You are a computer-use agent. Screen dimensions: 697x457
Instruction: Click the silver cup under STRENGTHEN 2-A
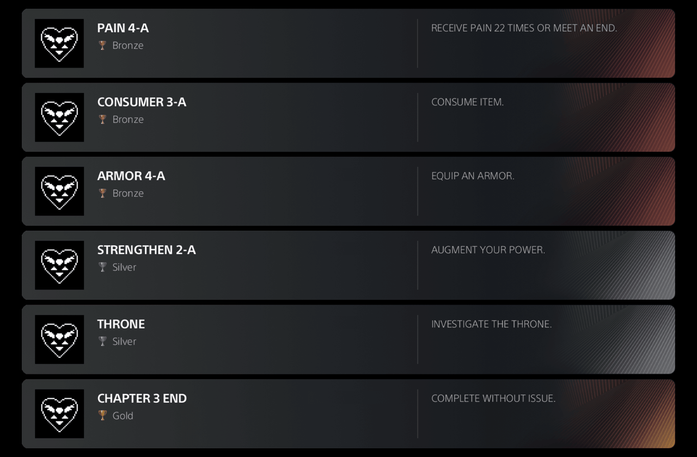(x=102, y=267)
